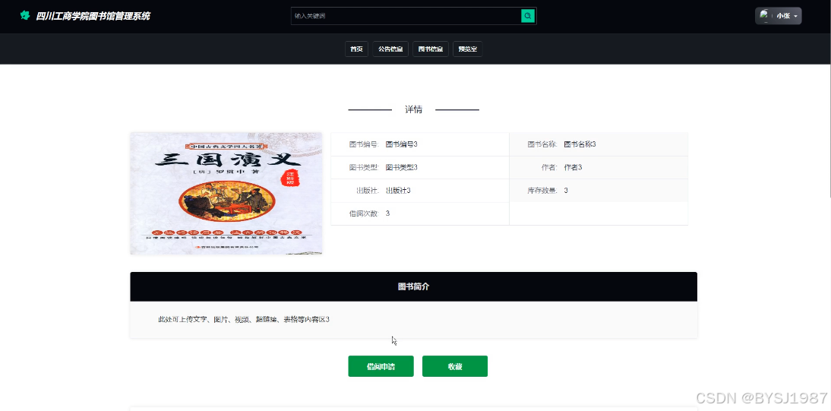Select the value text 出版社3
831x411 pixels.
tap(398, 191)
